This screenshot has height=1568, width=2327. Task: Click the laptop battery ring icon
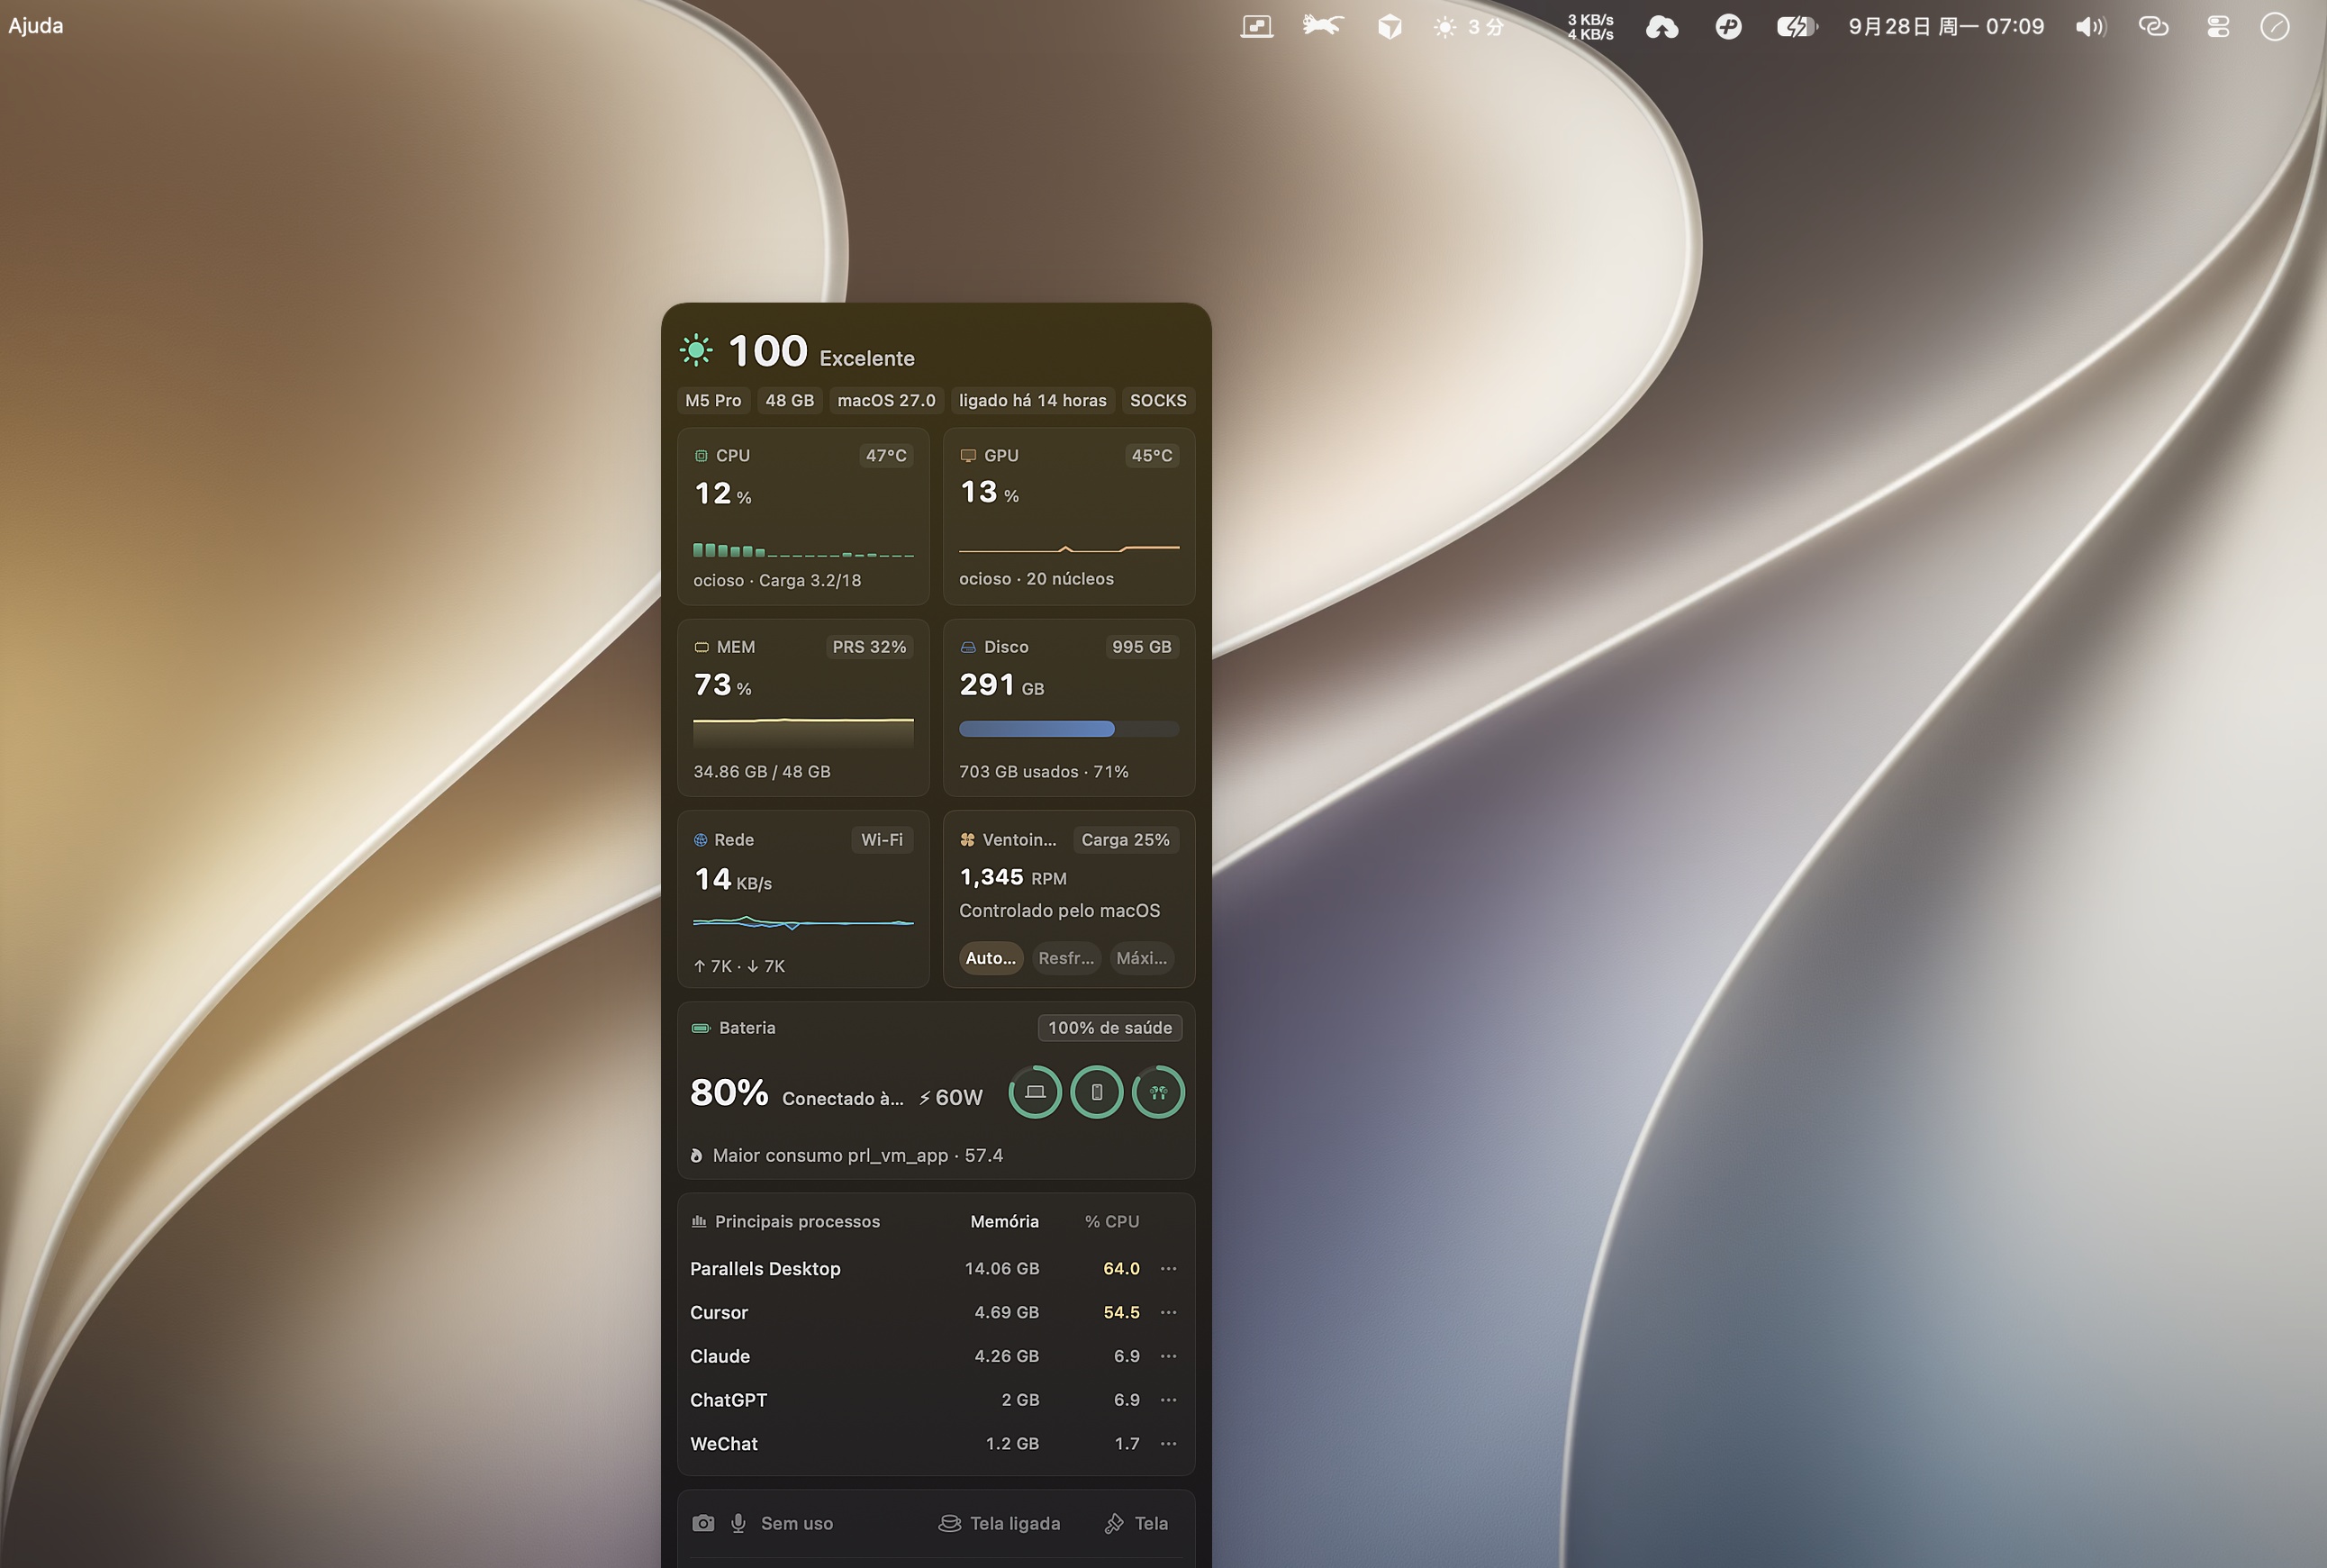pyautogui.click(x=1035, y=1092)
